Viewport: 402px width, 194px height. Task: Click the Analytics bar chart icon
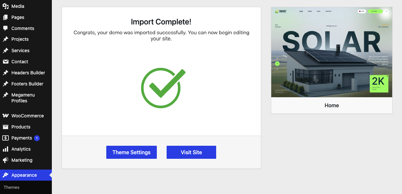(6, 149)
